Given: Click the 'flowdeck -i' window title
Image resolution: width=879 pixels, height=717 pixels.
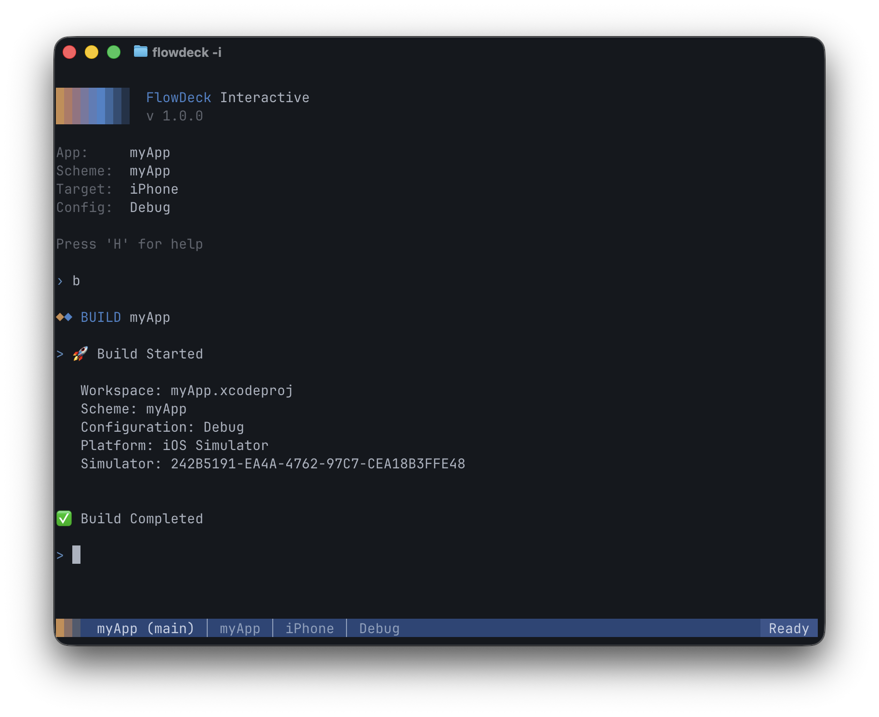Looking at the screenshot, I should (x=186, y=53).
